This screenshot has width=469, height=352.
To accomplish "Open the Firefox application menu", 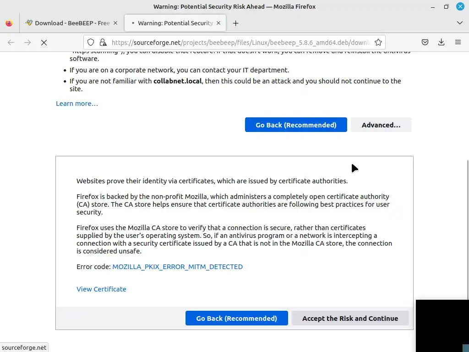I will pyautogui.click(x=458, y=42).
